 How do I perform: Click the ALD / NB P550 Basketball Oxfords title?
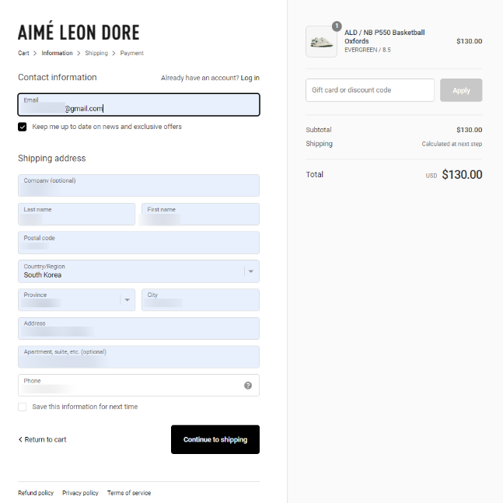[x=384, y=37]
